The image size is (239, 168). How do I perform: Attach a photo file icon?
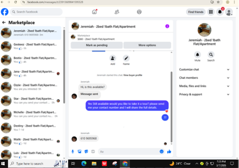pos(79,152)
